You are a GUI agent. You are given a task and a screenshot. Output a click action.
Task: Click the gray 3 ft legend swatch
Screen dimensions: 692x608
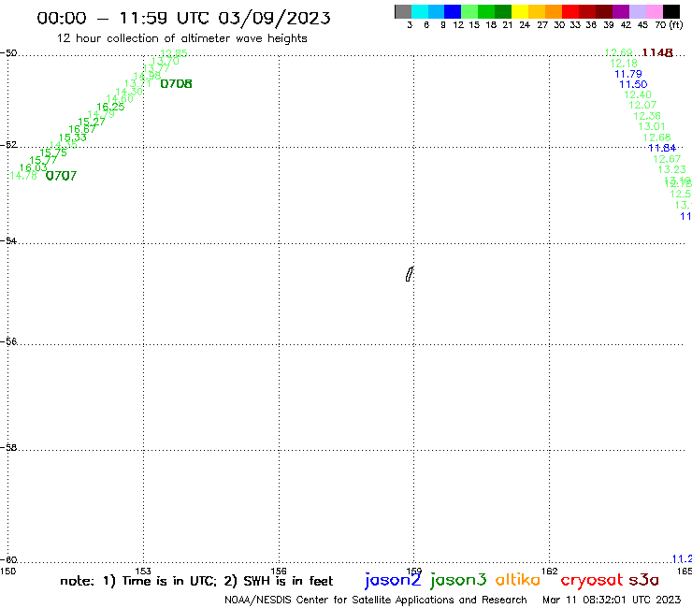click(403, 11)
